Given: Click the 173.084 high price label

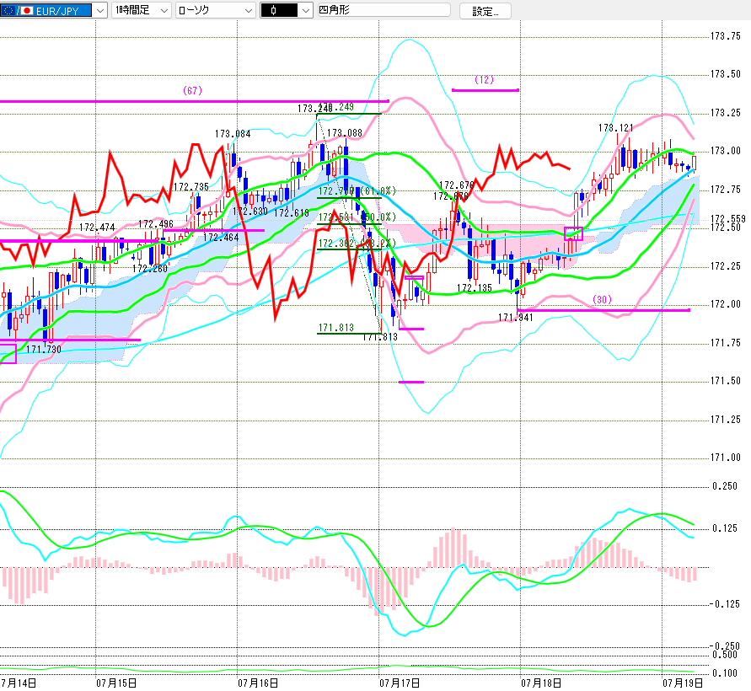Looking at the screenshot, I should coord(233,134).
